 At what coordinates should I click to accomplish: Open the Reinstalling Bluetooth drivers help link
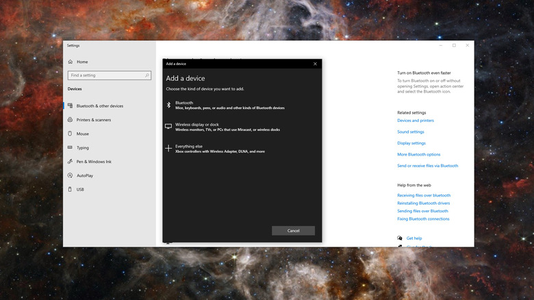click(423, 203)
